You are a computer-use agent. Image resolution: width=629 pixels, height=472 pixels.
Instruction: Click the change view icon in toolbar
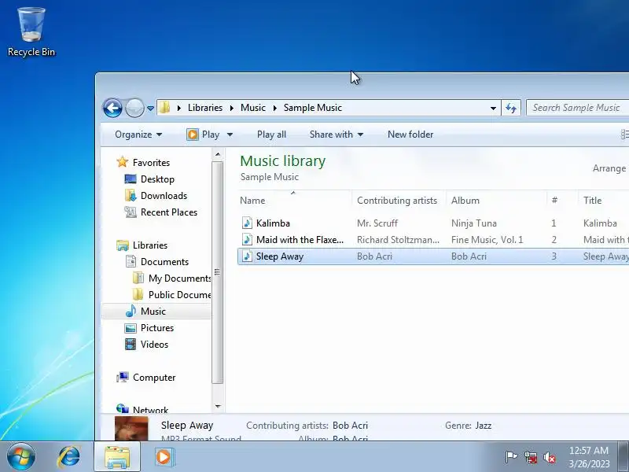click(624, 135)
